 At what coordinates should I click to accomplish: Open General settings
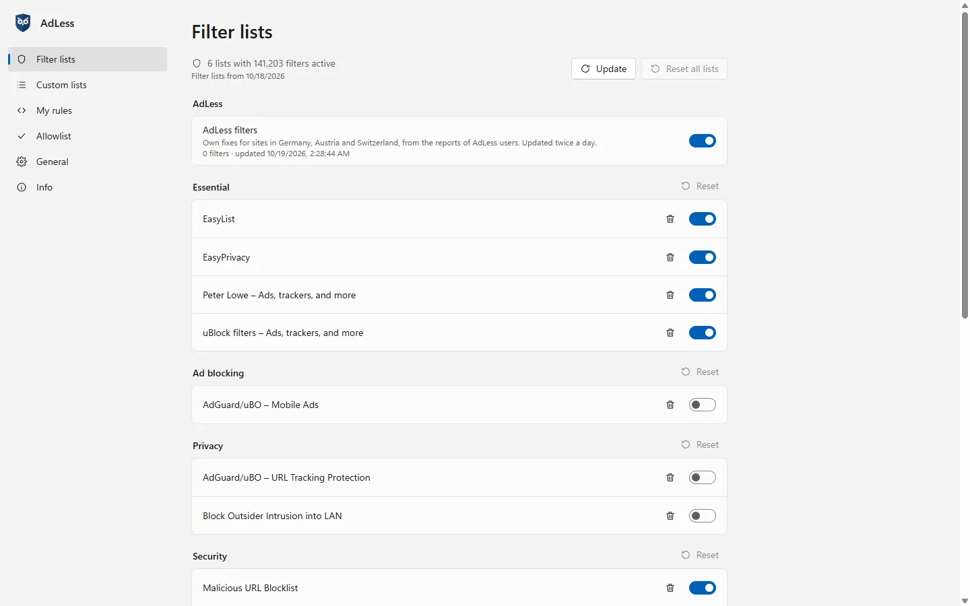pyautogui.click(x=88, y=162)
